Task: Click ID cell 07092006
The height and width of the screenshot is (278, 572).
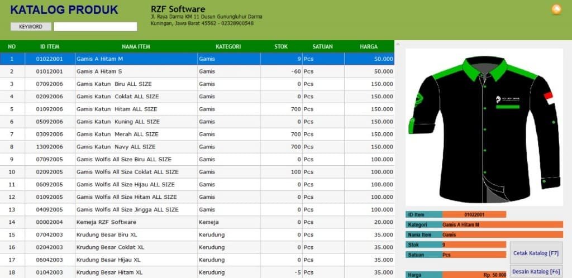Action: click(50, 84)
